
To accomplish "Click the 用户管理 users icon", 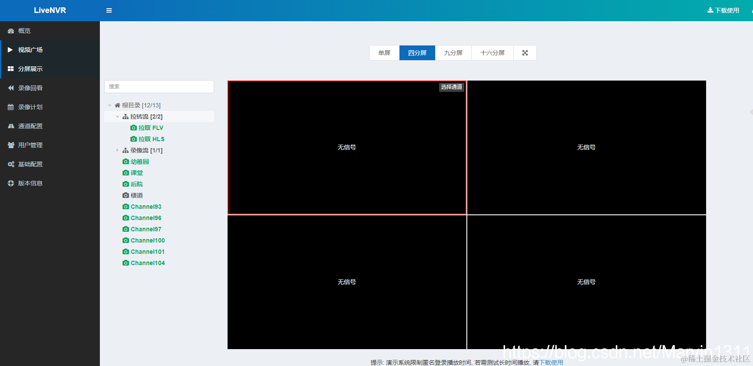I will coord(11,145).
